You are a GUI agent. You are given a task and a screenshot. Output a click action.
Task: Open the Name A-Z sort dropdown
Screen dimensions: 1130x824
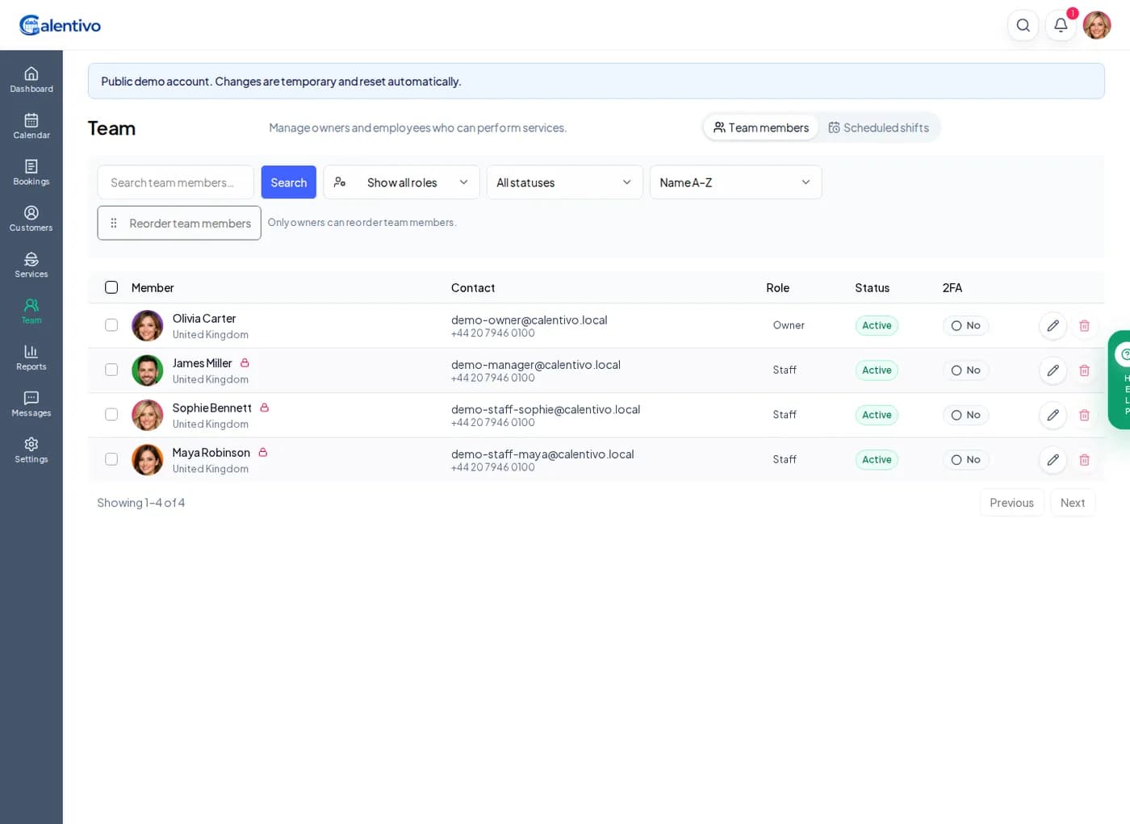tap(735, 182)
